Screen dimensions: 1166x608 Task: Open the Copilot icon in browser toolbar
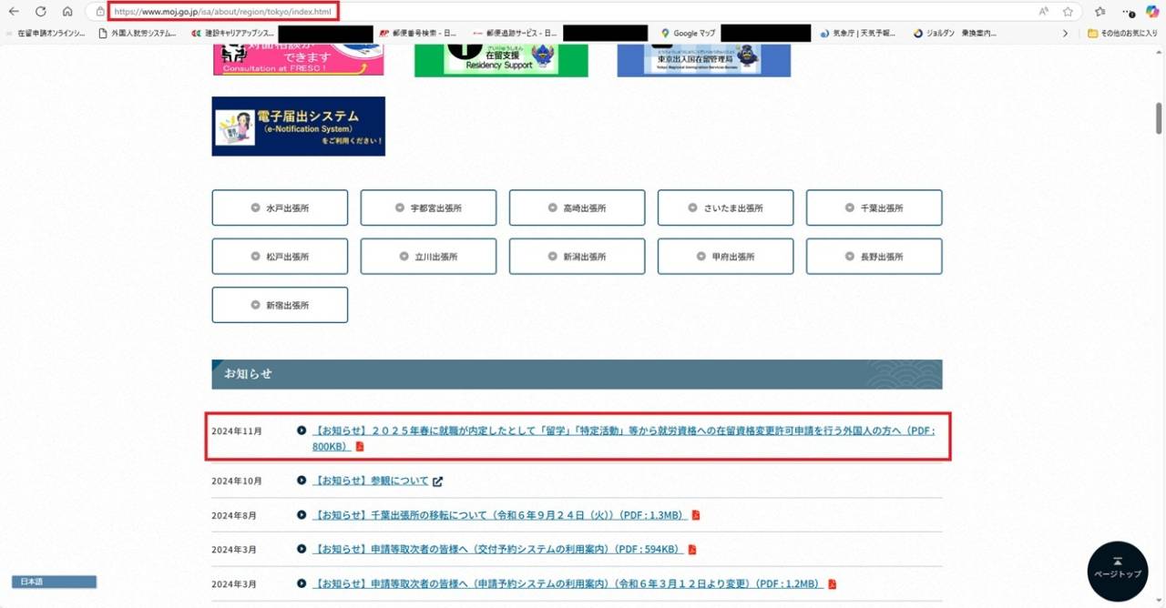(1152, 12)
